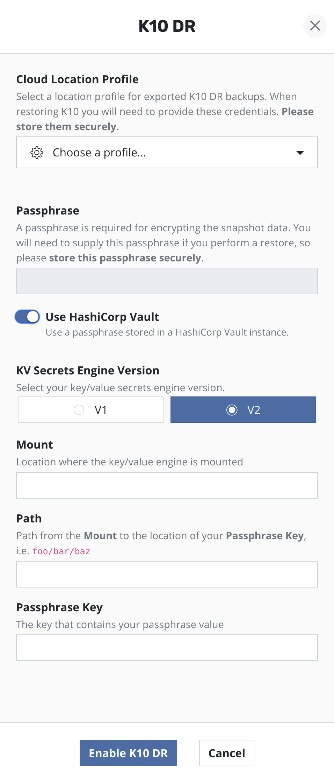Cancel the K10 DR setup
Image resolution: width=334 pixels, height=781 pixels.
point(226,753)
